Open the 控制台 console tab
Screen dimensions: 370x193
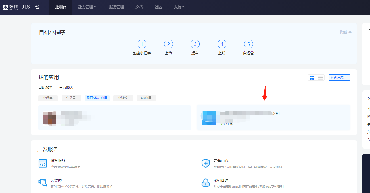pos(61,7)
